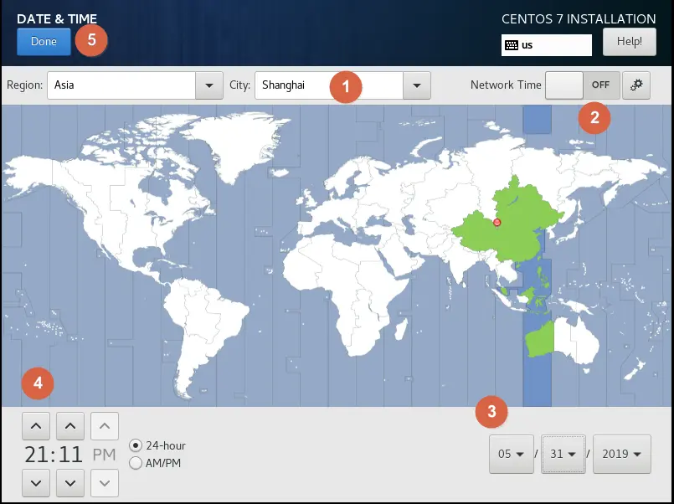The height and width of the screenshot is (504, 674).
Task: Increase the minutes with up arrow
Action: (70, 426)
